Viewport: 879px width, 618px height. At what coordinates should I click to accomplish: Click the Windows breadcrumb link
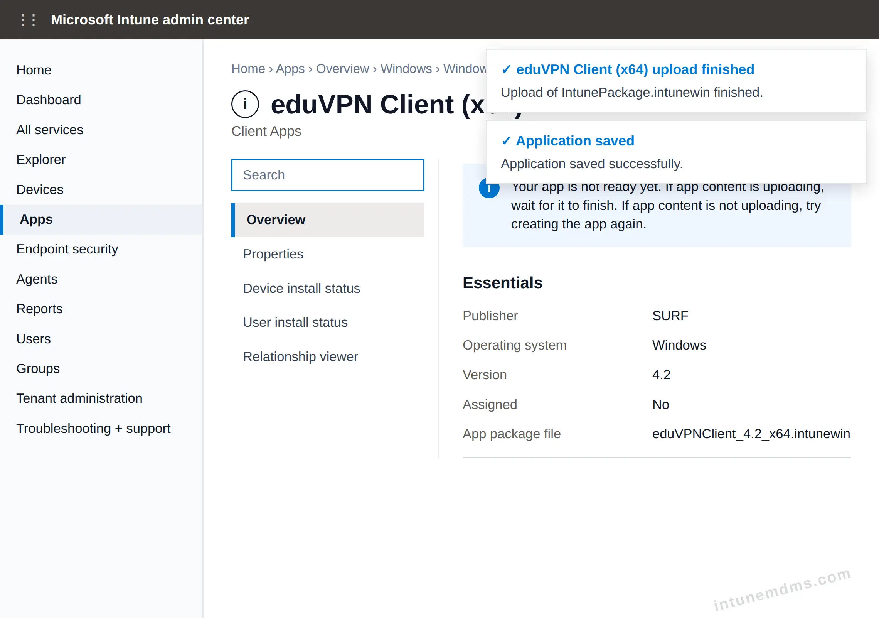406,69
